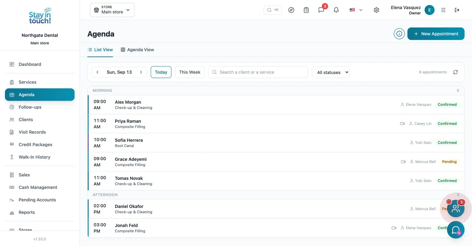Open Daniel Okafor's 02:00 PM appointment
Image resolution: width=472 pixels, height=246 pixels.
[276, 209]
